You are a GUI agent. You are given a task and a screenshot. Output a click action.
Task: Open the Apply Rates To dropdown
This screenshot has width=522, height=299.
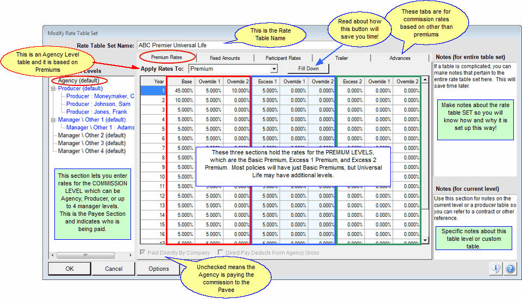point(274,69)
